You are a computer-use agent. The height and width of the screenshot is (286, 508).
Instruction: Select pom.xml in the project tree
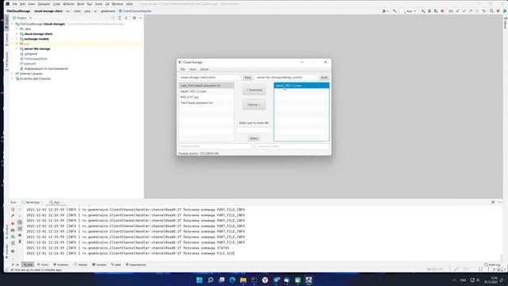tap(30, 64)
